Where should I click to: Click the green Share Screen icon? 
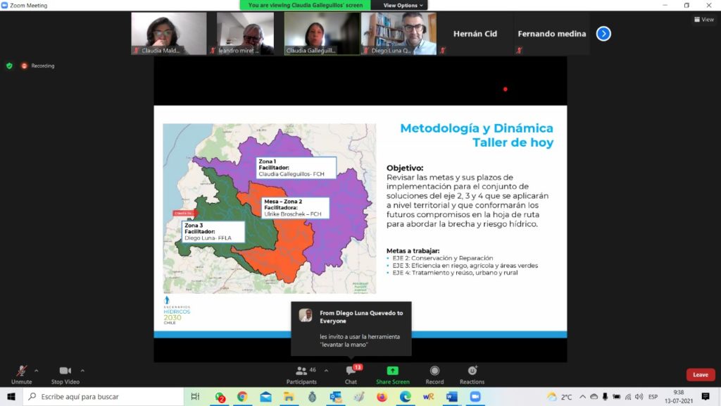point(392,371)
